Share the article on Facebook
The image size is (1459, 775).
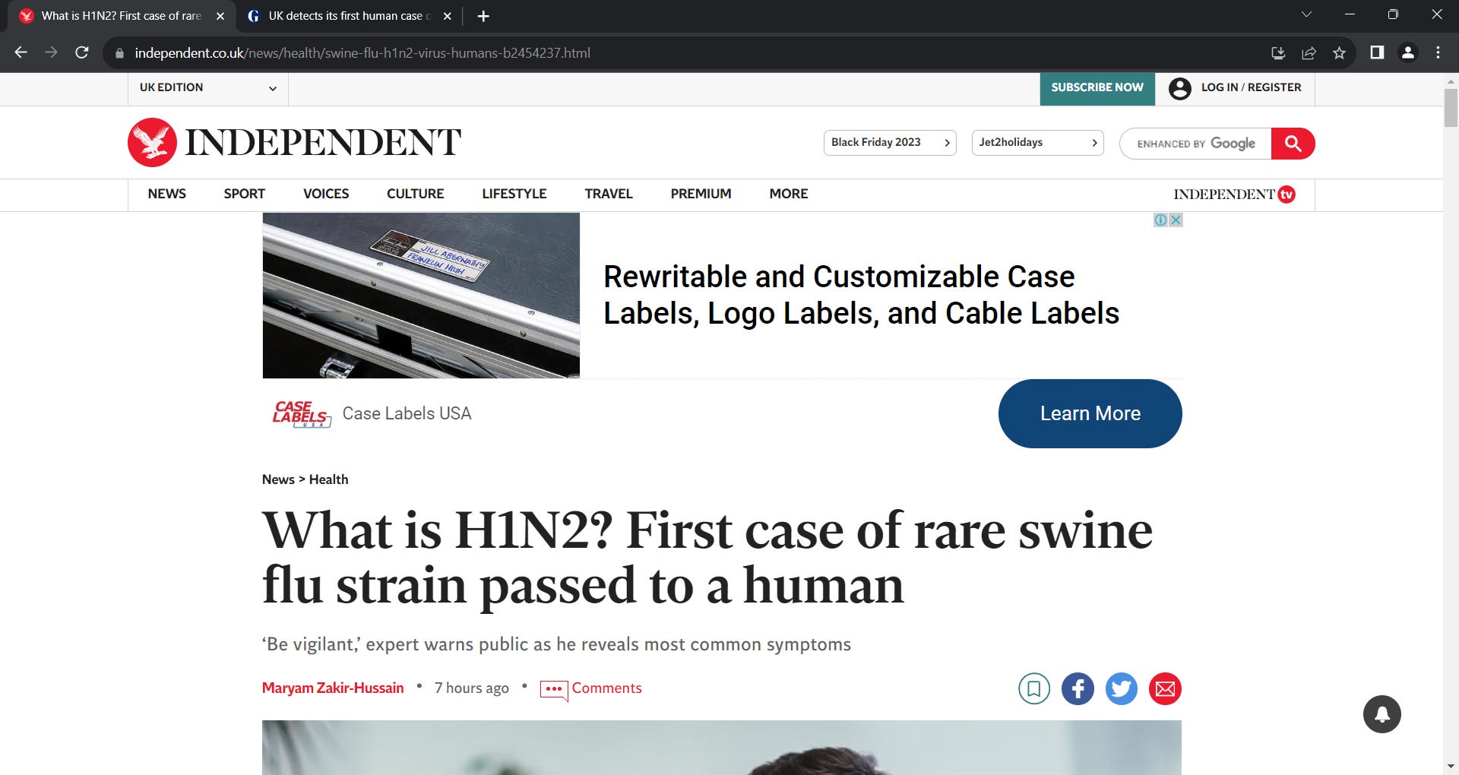(1077, 688)
